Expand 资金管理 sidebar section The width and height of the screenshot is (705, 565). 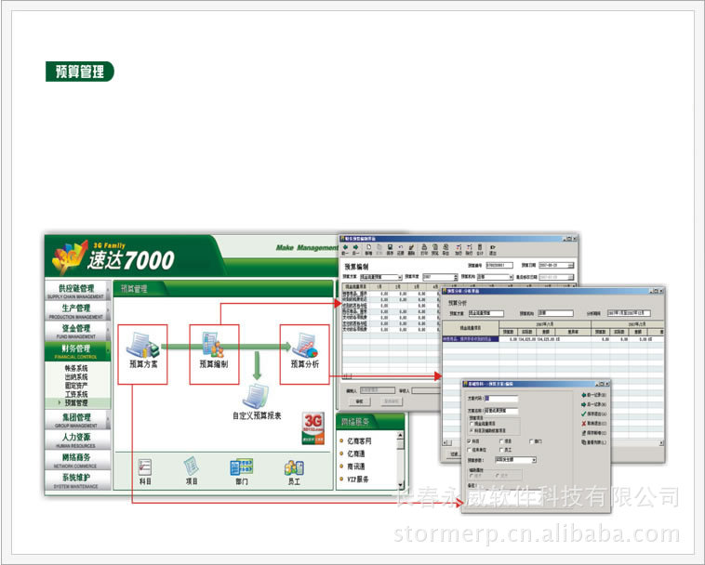[x=77, y=331]
